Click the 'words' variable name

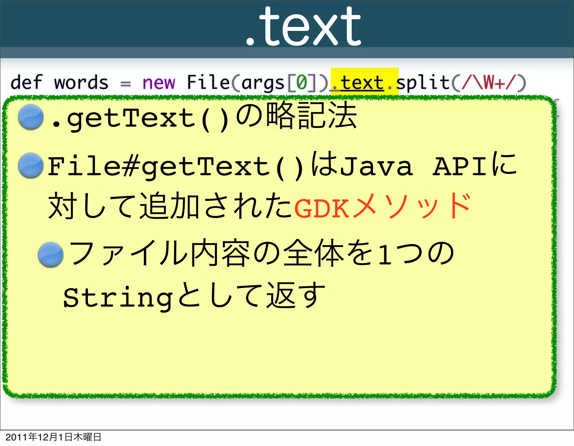click(81, 83)
